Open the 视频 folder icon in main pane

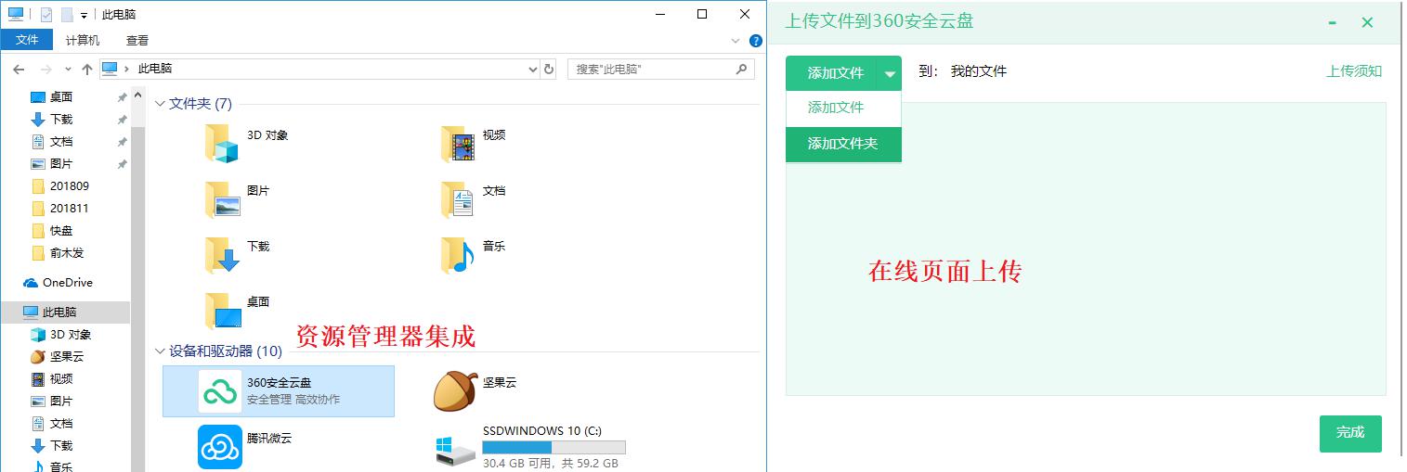coord(458,144)
